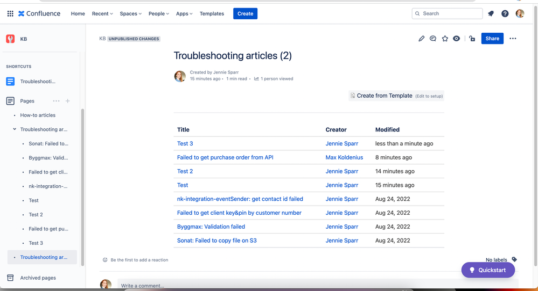Add a new page with plus icon

tap(68, 101)
